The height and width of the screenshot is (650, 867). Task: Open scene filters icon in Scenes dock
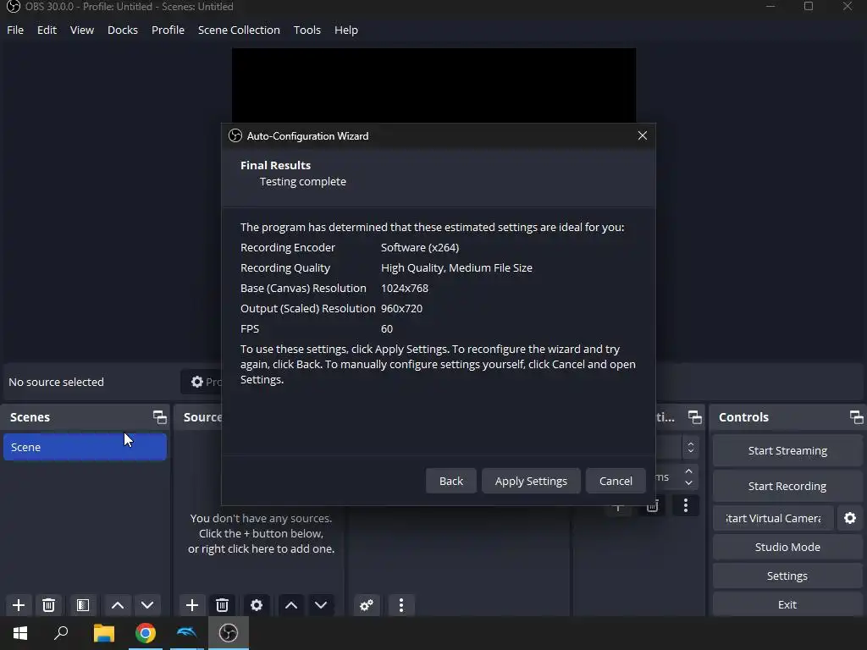tap(83, 604)
